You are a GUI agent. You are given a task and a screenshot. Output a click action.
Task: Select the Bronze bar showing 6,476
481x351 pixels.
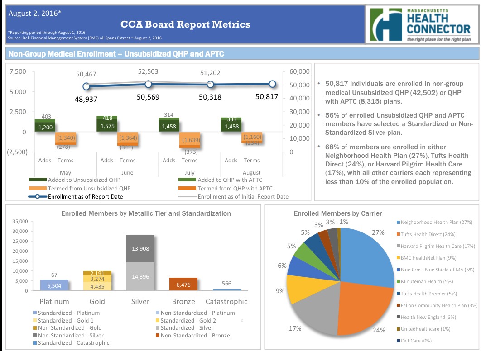click(183, 284)
